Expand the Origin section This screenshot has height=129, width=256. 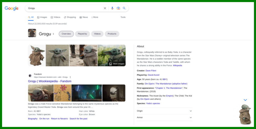tap(165, 111)
